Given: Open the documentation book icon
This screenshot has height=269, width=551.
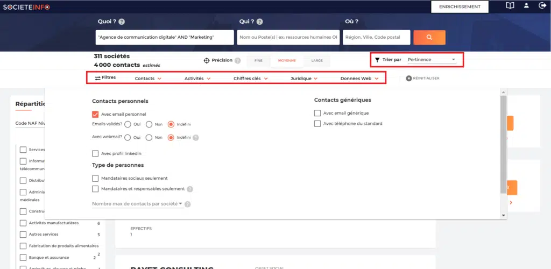Looking at the screenshot, I should 510,6.
